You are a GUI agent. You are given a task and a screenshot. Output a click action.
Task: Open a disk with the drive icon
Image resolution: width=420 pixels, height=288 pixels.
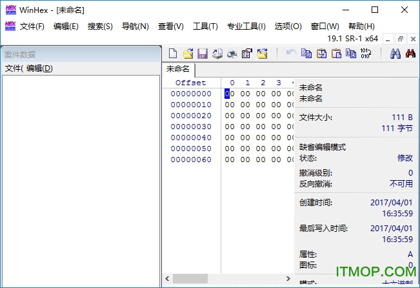click(x=217, y=54)
